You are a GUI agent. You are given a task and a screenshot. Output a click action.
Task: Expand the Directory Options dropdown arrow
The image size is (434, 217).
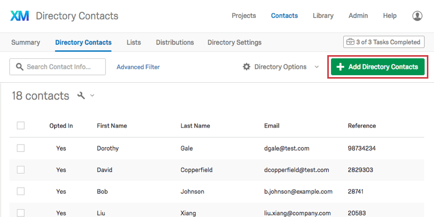click(x=317, y=67)
